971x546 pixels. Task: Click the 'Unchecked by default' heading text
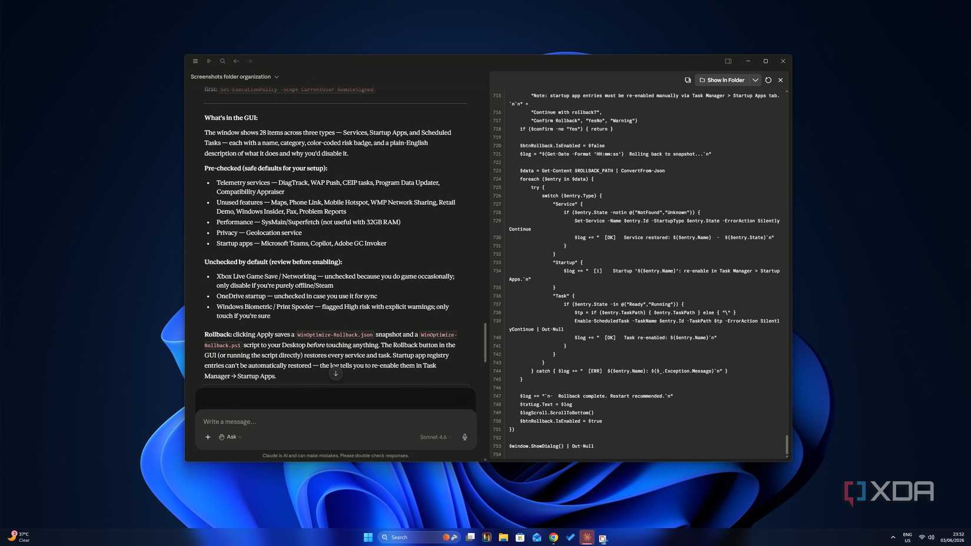tap(273, 262)
